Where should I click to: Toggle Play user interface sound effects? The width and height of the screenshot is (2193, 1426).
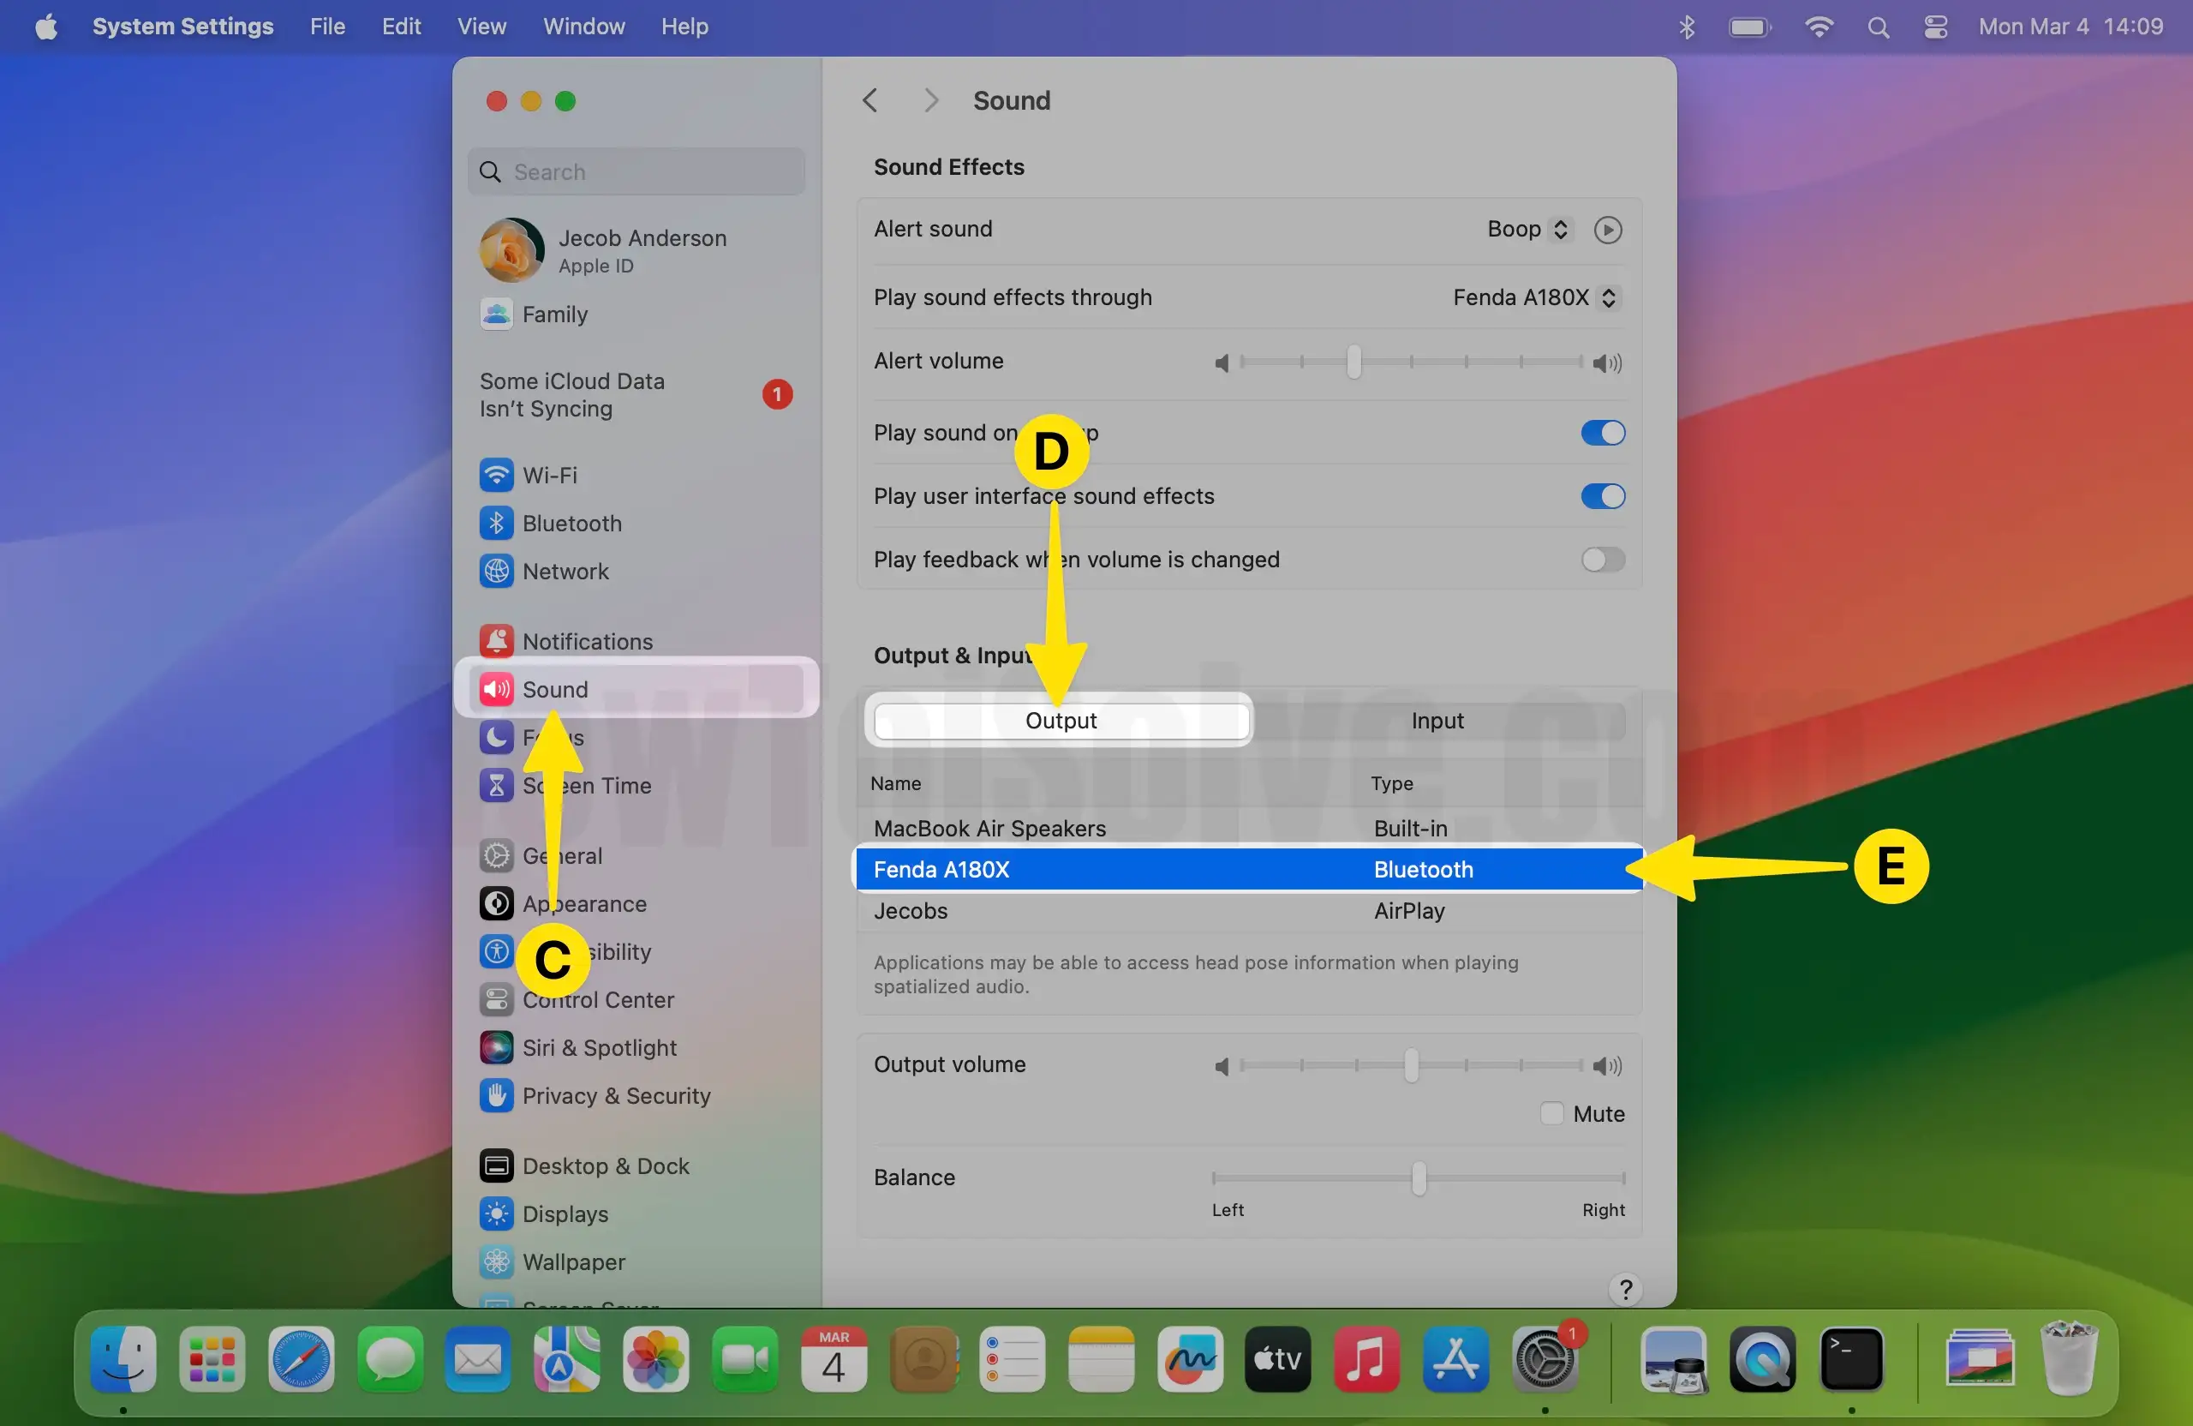[1603, 496]
